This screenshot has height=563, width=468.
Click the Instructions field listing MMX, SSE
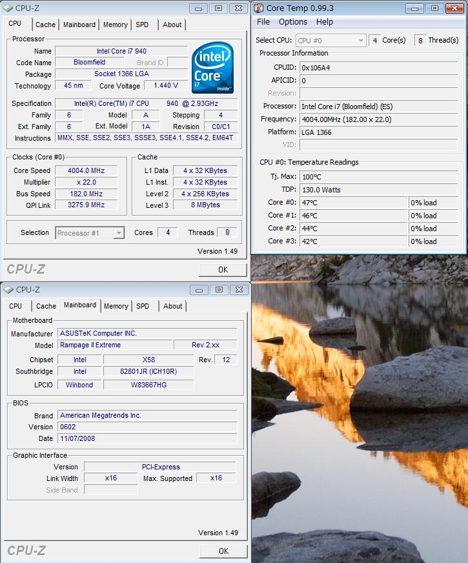pos(146,138)
